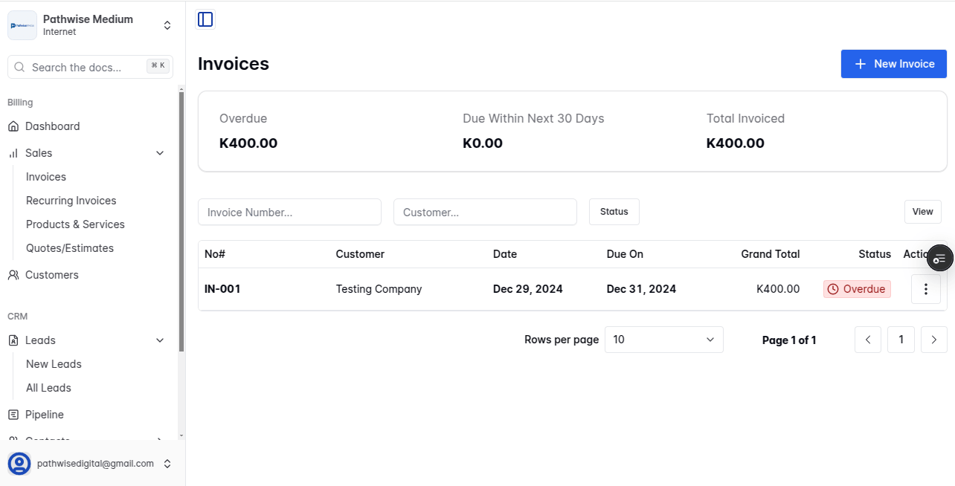This screenshot has height=486, width=955.
Task: Click the search magnifier icon
Action: (x=19, y=67)
